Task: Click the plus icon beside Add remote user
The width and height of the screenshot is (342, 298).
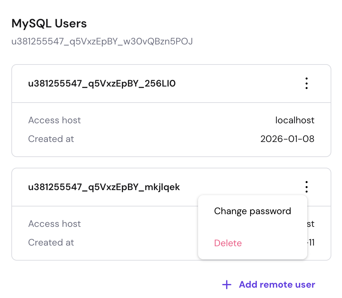Action: (x=227, y=285)
